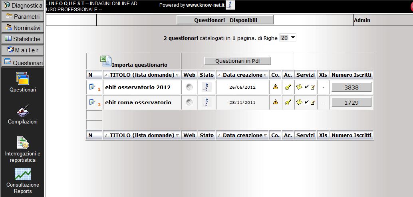Click the Admin label in header
This screenshot has width=413, height=197.
pos(362,20)
